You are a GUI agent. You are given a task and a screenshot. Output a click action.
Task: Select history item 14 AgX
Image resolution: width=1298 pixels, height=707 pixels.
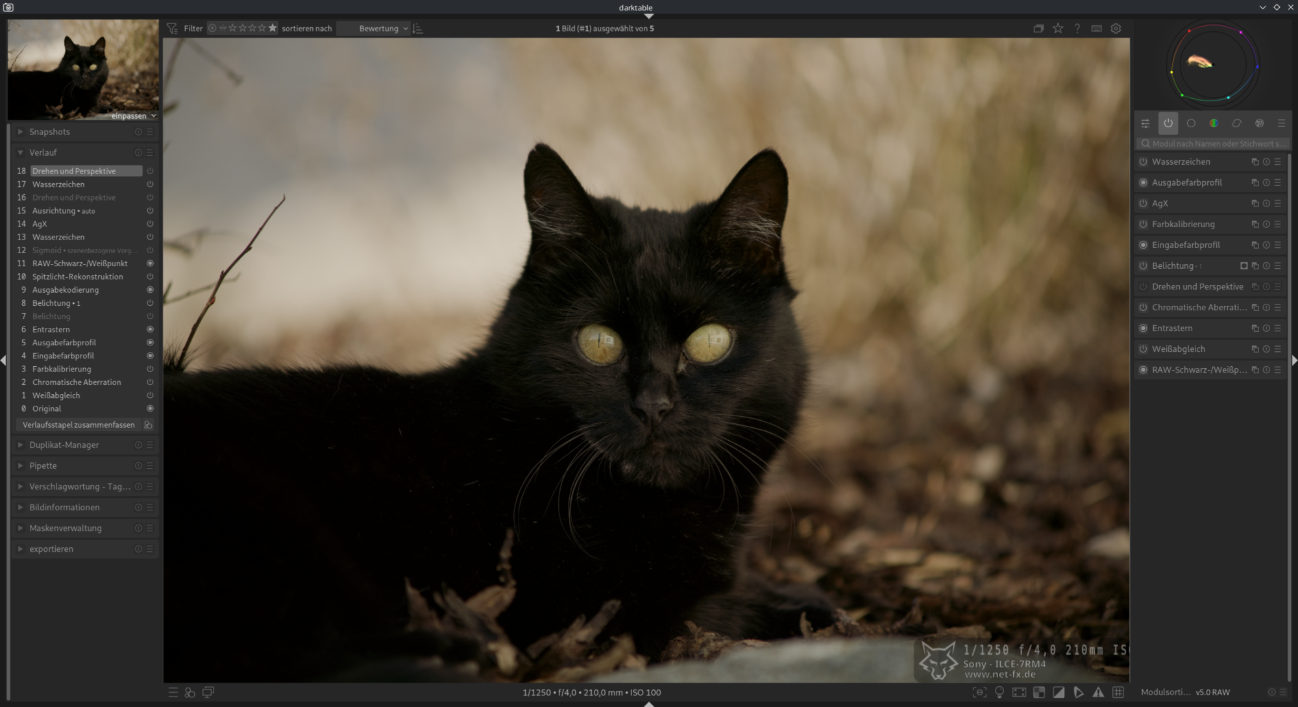pyautogui.click(x=40, y=224)
